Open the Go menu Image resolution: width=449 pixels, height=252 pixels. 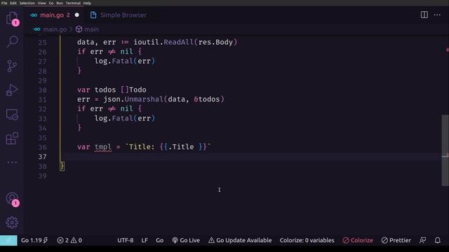click(x=51, y=3)
